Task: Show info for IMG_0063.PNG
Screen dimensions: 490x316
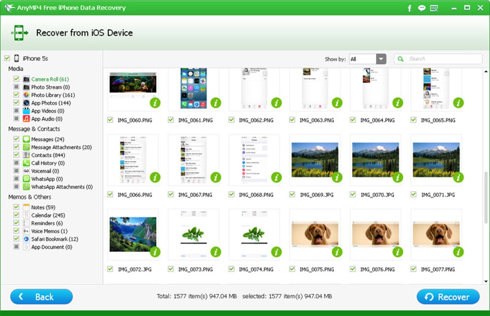Action: point(337,103)
